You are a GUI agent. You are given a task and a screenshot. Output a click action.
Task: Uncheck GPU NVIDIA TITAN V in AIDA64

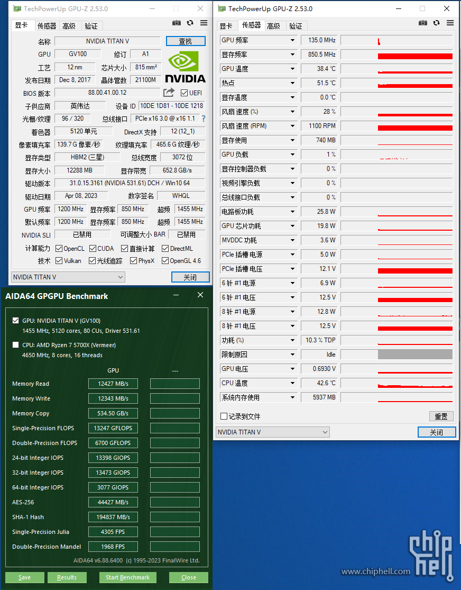point(15,321)
